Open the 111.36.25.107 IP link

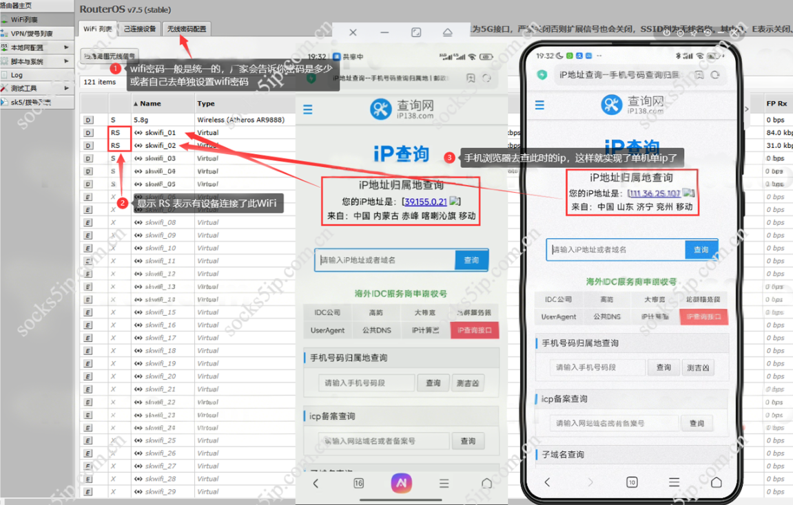(x=655, y=193)
